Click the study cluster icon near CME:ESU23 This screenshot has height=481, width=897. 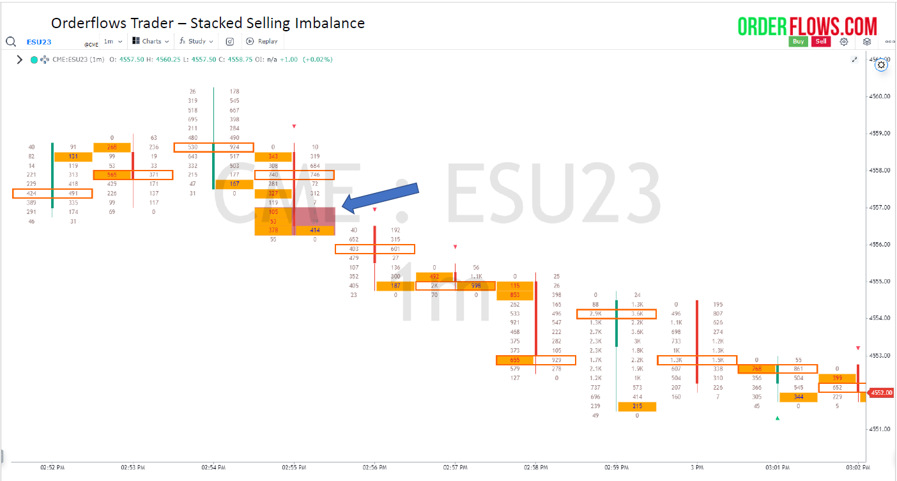click(x=45, y=59)
